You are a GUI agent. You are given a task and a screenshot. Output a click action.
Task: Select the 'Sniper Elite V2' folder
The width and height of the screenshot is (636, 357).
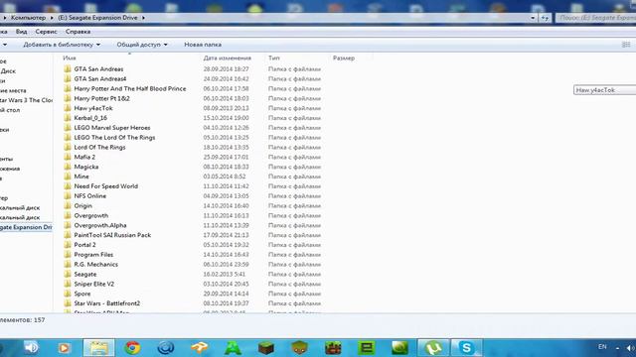pos(94,284)
